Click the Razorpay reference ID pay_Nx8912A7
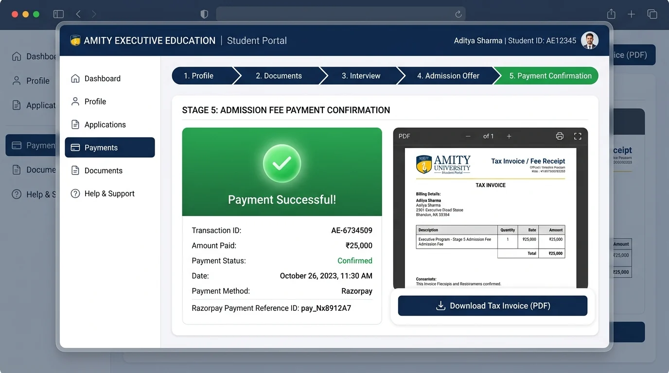 [x=326, y=308]
